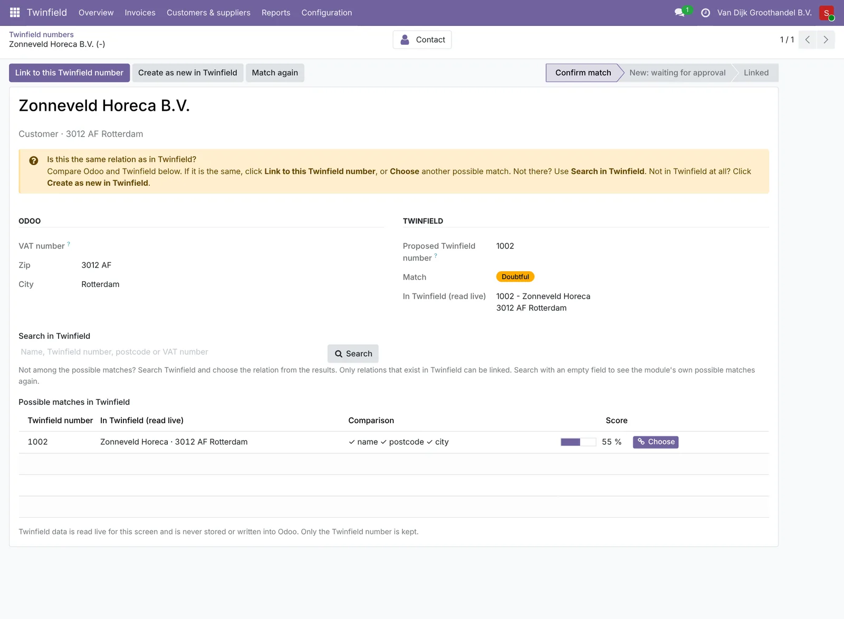Select the Confirm match status stage
This screenshot has width=844, height=619.
[x=583, y=73]
